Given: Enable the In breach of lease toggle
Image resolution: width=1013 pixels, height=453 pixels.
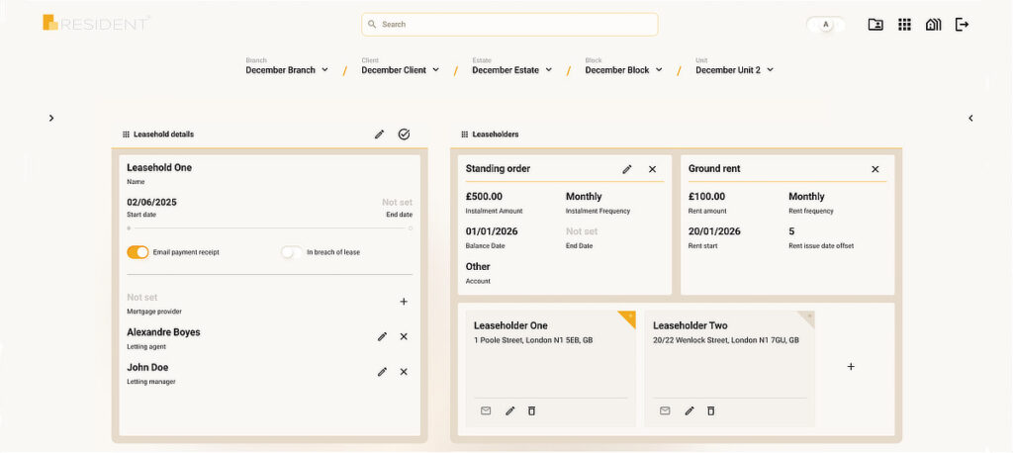Looking at the screenshot, I should point(292,252).
